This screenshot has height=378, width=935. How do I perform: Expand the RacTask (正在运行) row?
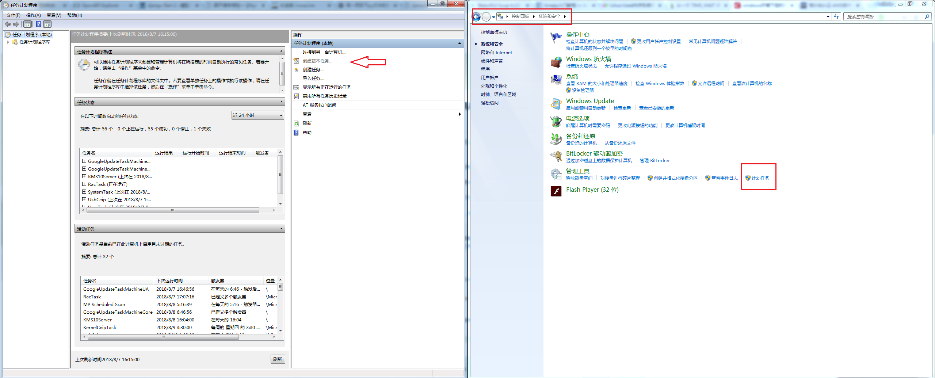84,184
